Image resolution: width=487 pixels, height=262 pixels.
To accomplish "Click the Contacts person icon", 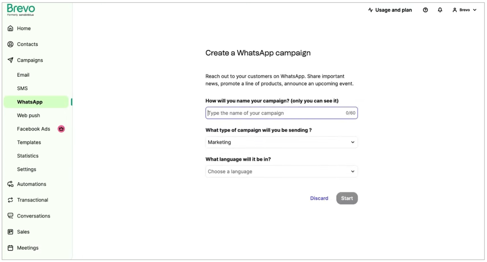I will (10, 44).
